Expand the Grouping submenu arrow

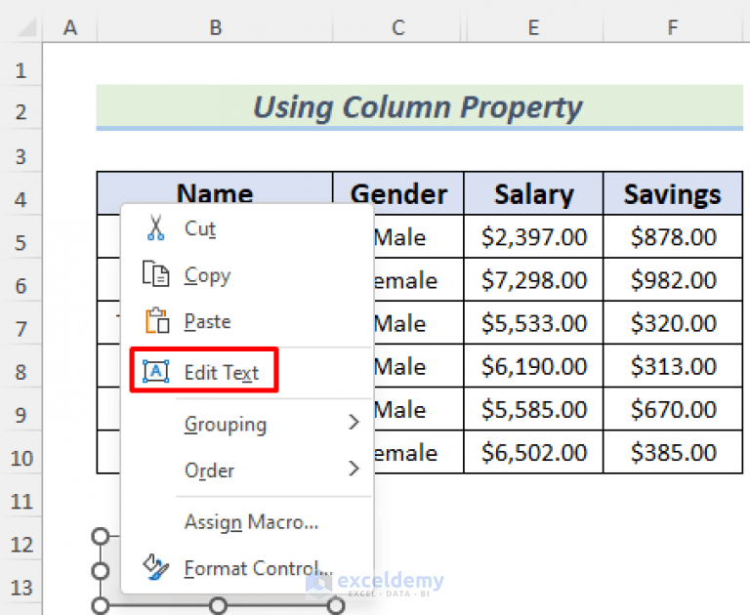point(354,423)
